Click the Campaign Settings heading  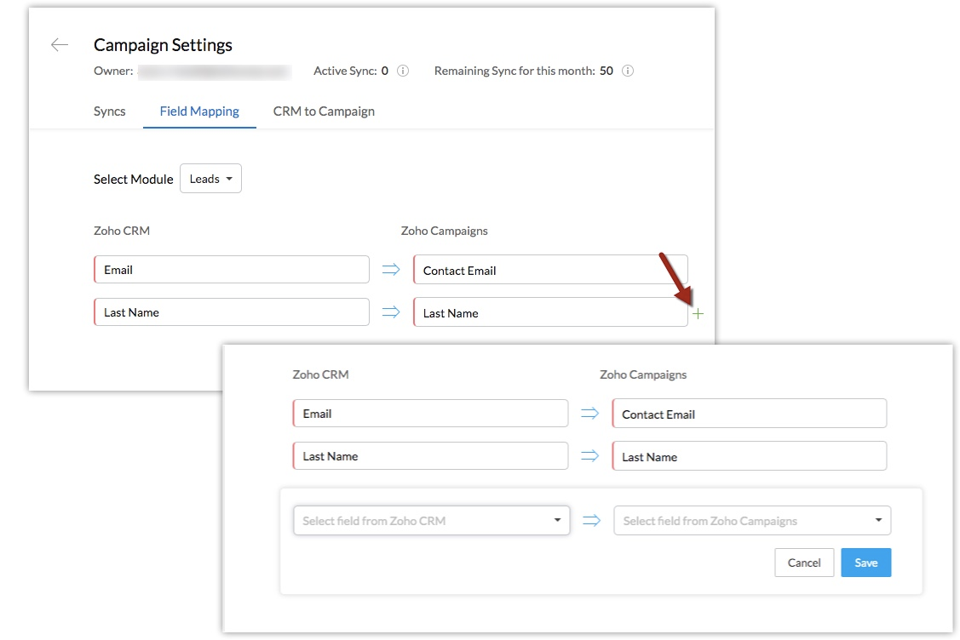(x=163, y=44)
